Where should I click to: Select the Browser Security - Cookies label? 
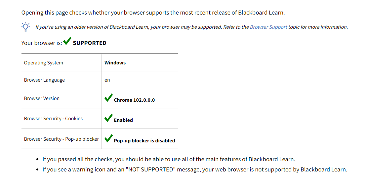(53, 119)
